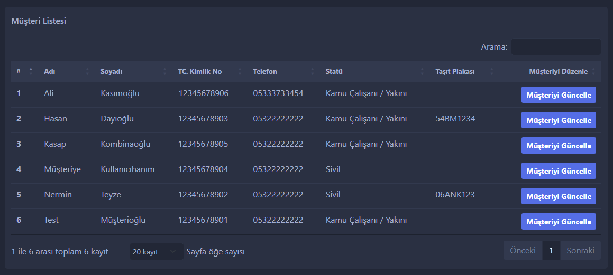Open the 20 kayıt page size dropdown

[157, 252]
